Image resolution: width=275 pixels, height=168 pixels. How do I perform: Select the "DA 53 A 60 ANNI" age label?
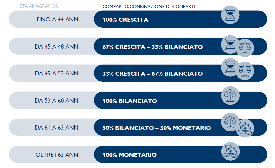click(57, 101)
